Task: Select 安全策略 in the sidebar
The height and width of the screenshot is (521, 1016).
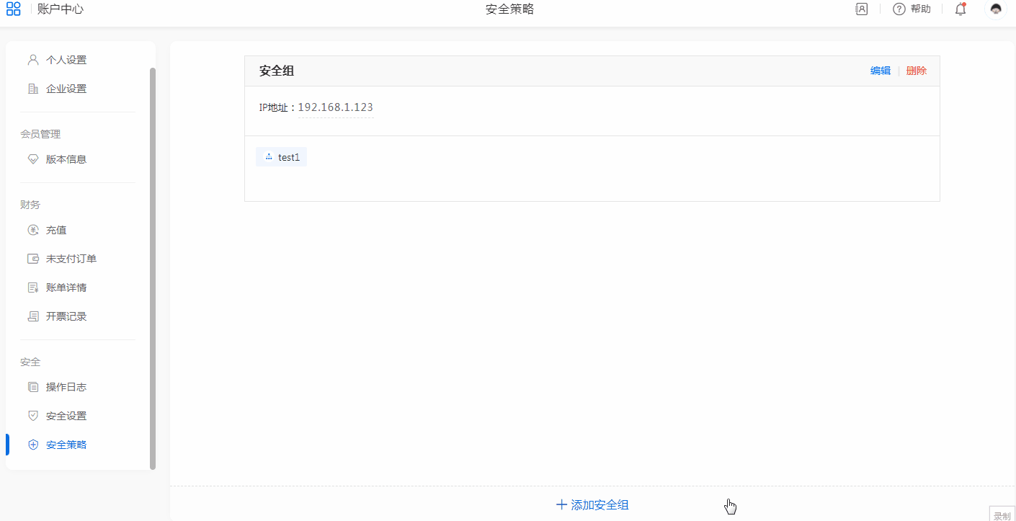Action: click(66, 445)
